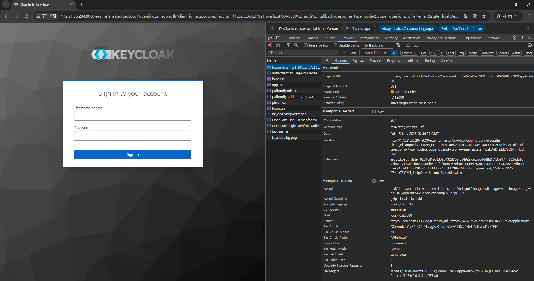Toggle the network filter funnel icon

coord(288,45)
